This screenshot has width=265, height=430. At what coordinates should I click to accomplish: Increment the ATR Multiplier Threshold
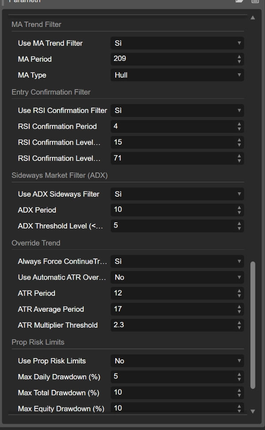pyautogui.click(x=239, y=323)
